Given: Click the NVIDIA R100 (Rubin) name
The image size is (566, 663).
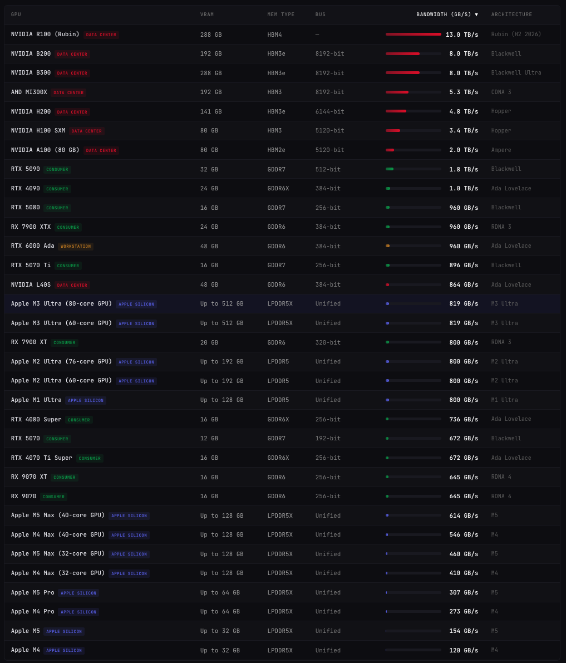Looking at the screenshot, I should pyautogui.click(x=45, y=35).
